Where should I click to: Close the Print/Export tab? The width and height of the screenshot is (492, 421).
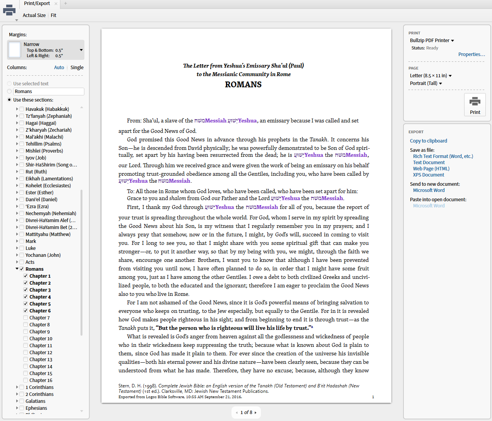[x=56, y=3]
